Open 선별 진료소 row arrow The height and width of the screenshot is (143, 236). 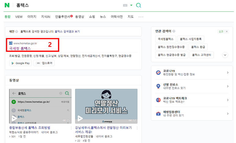227,86
